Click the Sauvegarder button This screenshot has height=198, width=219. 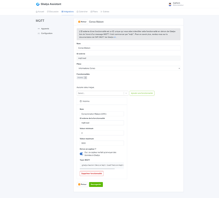coord(96,185)
